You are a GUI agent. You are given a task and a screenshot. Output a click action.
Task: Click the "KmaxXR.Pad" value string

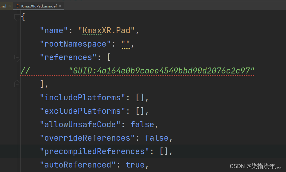[x=106, y=30]
